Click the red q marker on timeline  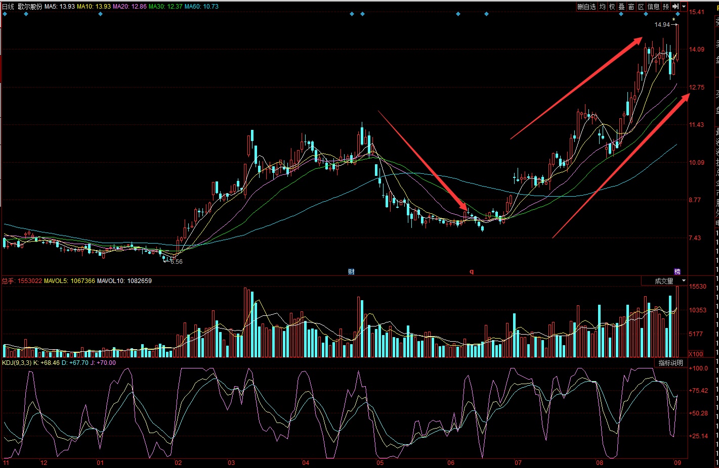(472, 272)
